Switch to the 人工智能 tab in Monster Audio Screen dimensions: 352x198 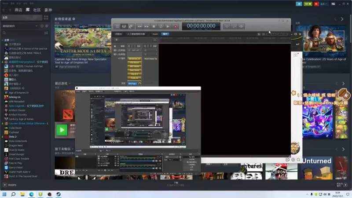(x=136, y=34)
